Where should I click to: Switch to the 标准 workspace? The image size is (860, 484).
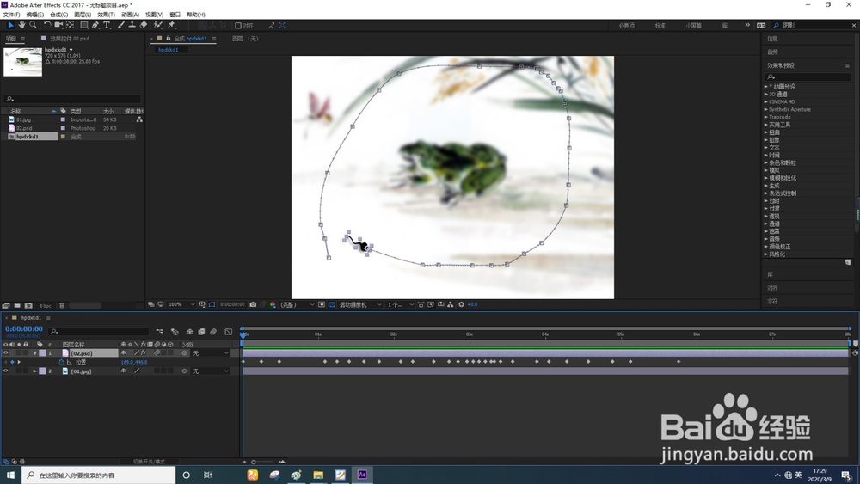[660, 26]
